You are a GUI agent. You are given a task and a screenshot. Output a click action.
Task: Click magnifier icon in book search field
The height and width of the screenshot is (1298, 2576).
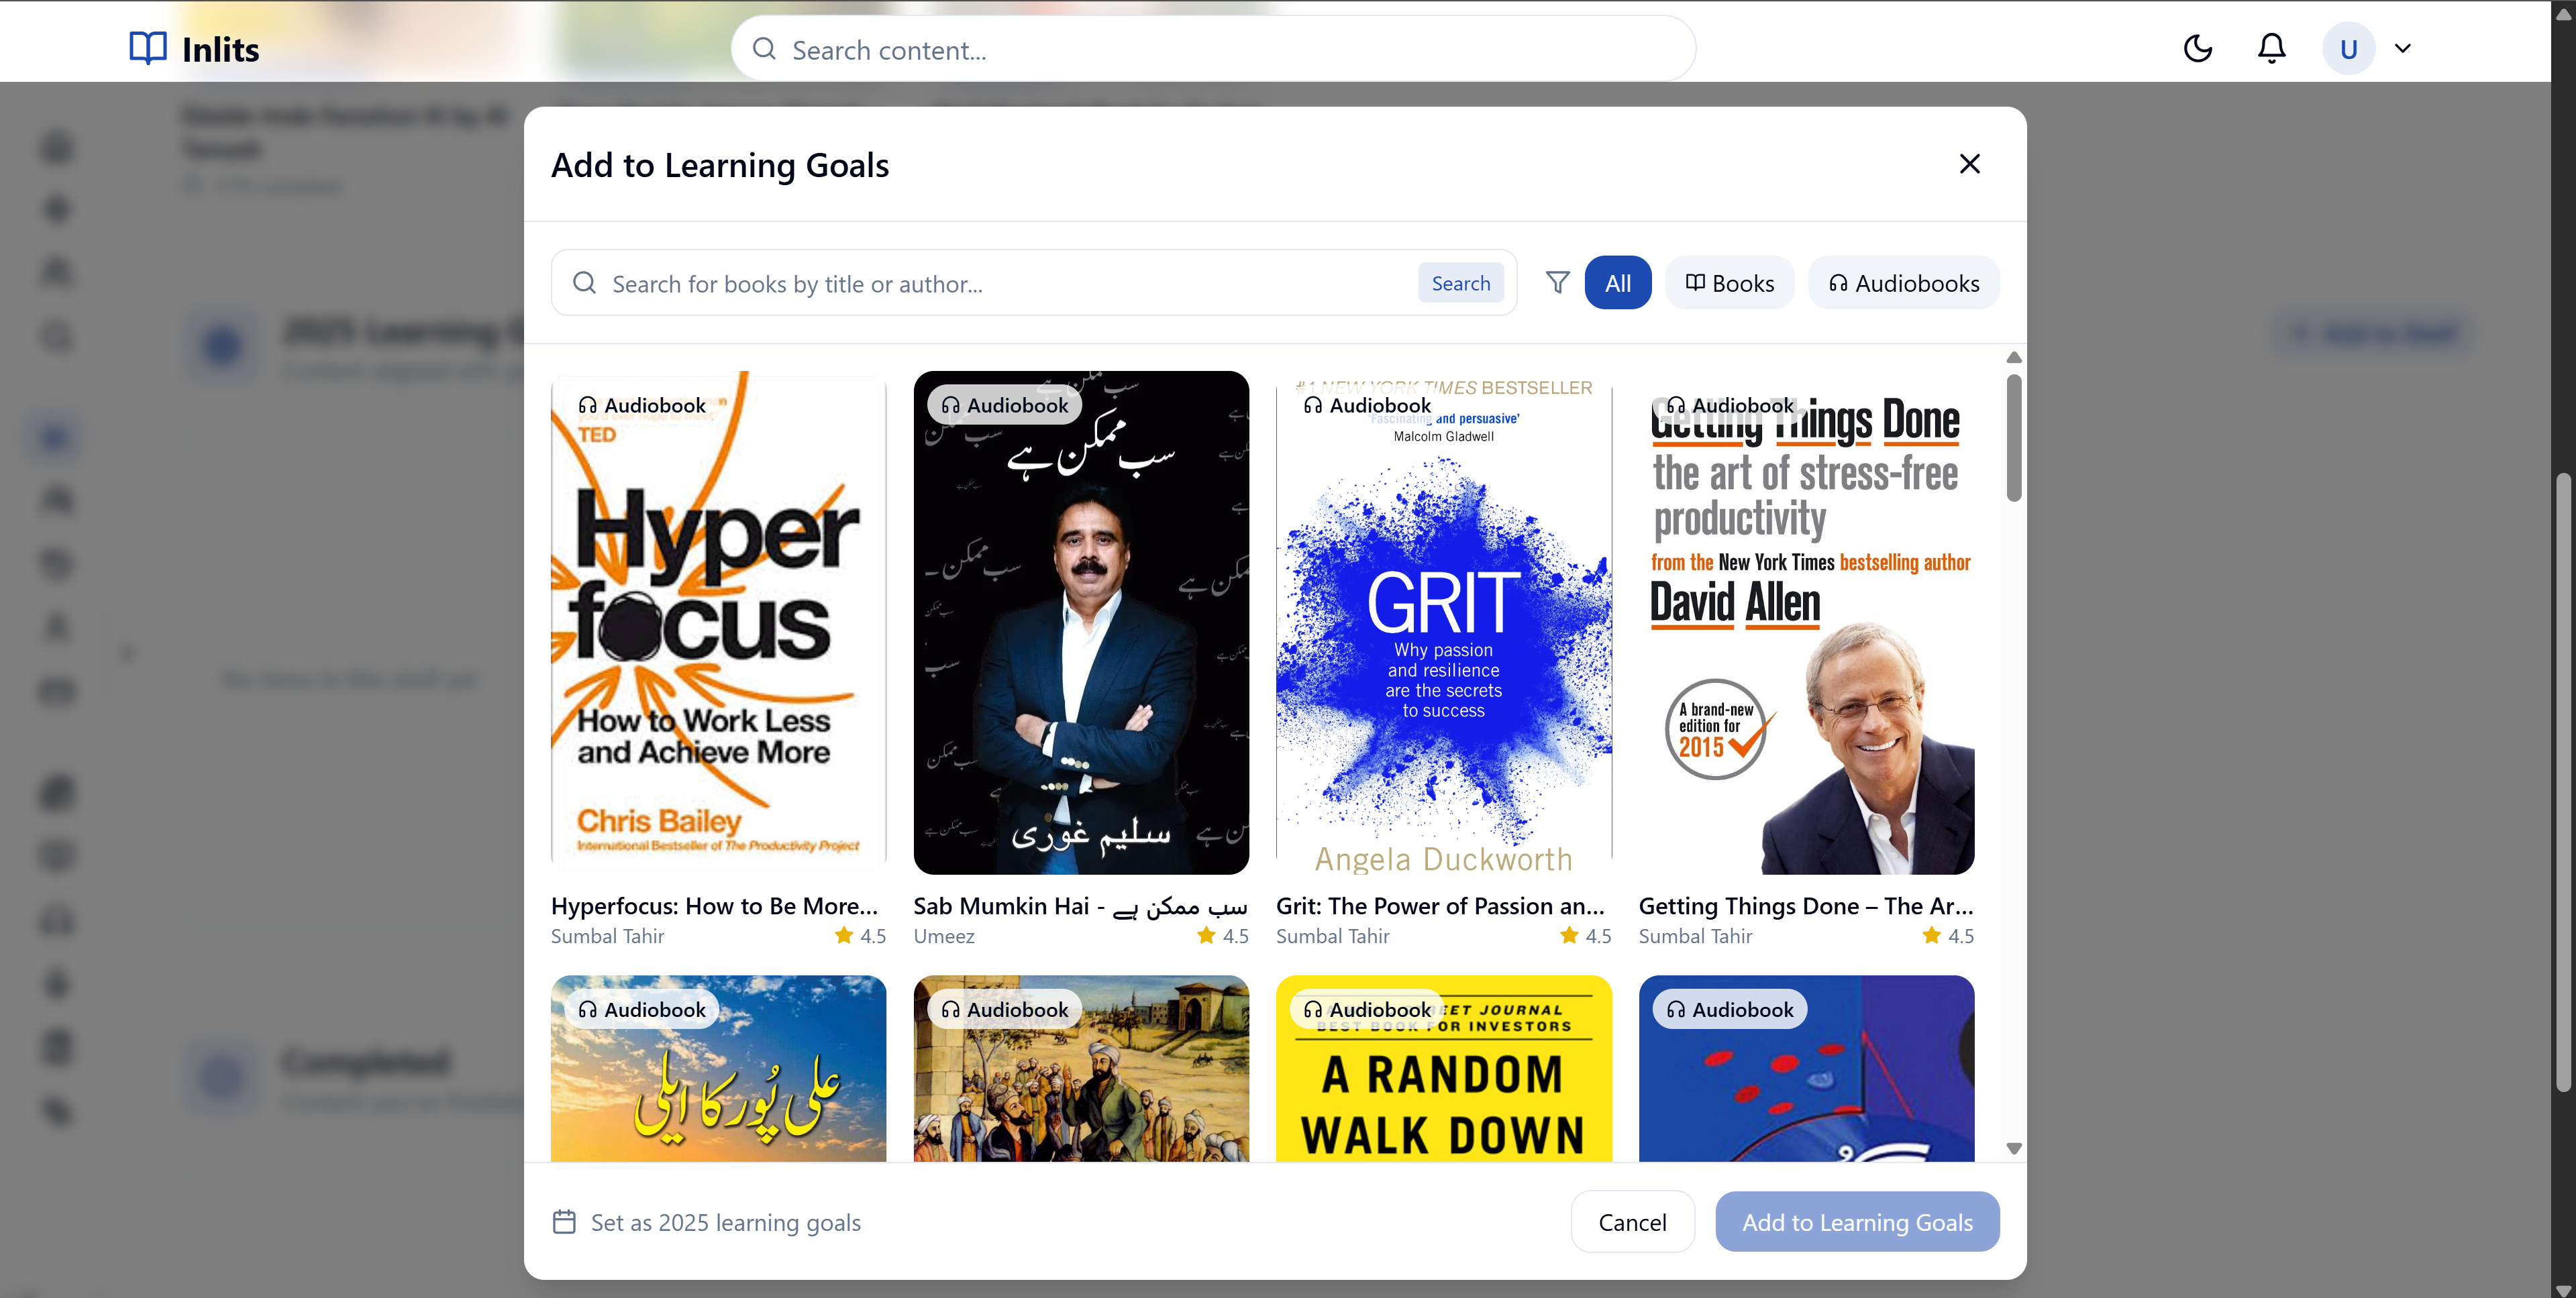click(584, 283)
